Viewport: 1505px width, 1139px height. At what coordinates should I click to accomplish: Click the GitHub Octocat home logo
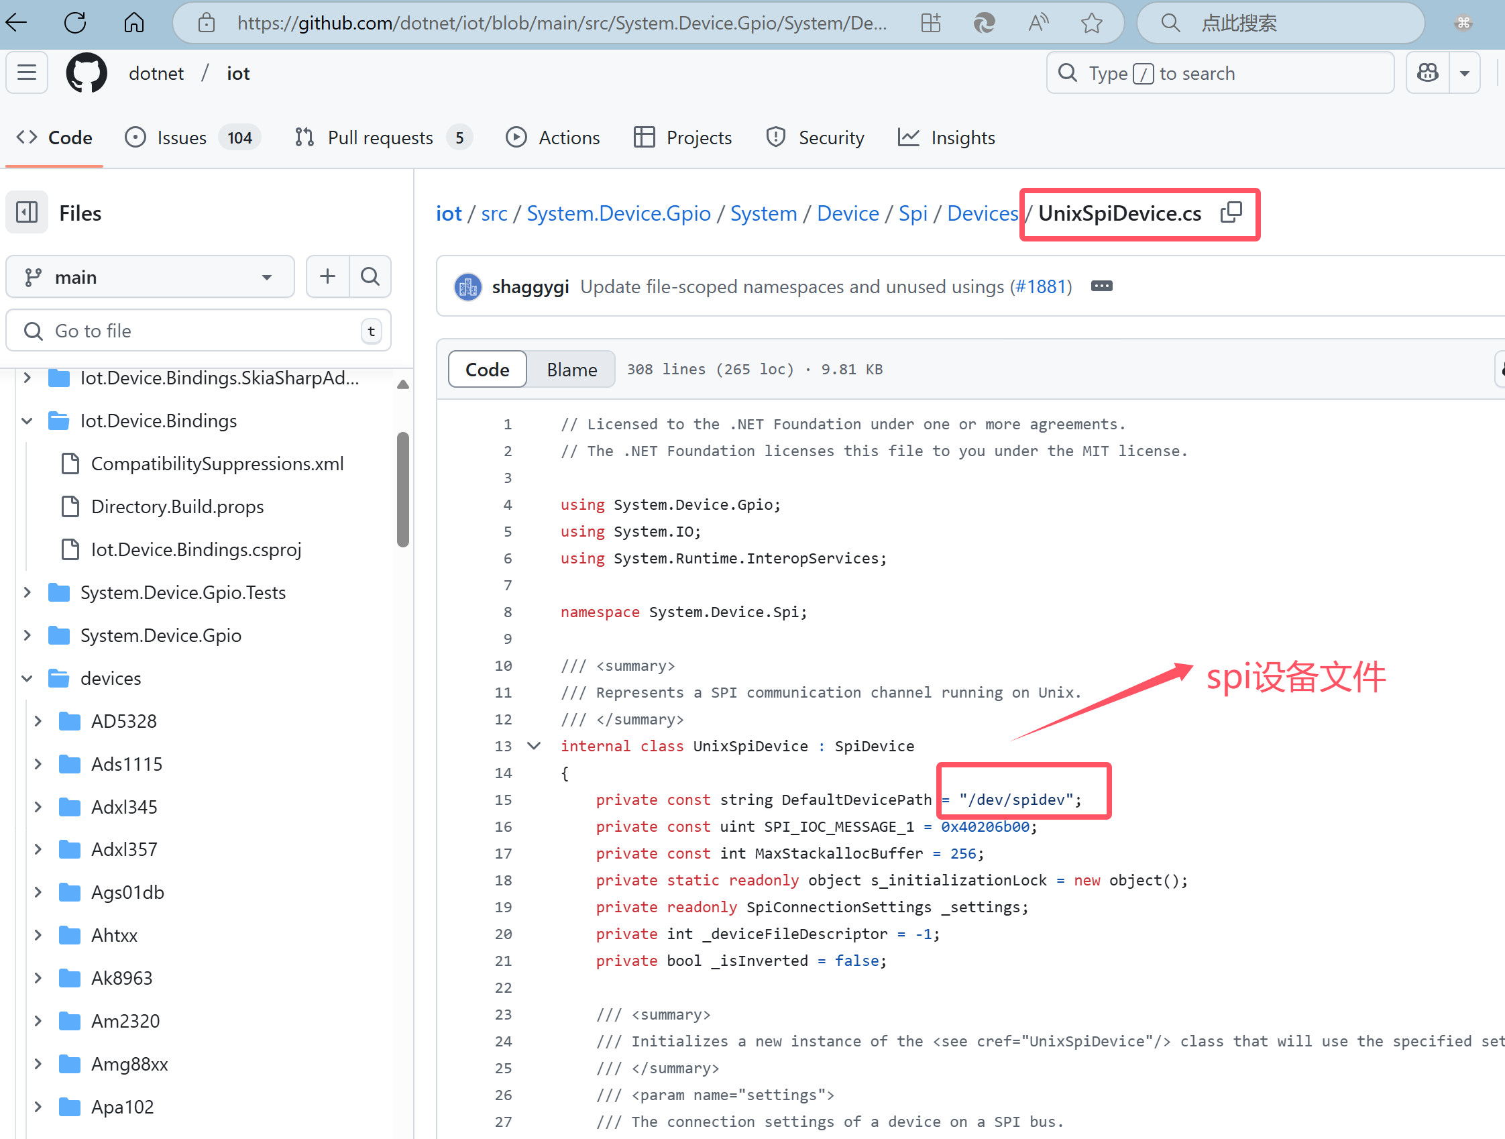(87, 73)
